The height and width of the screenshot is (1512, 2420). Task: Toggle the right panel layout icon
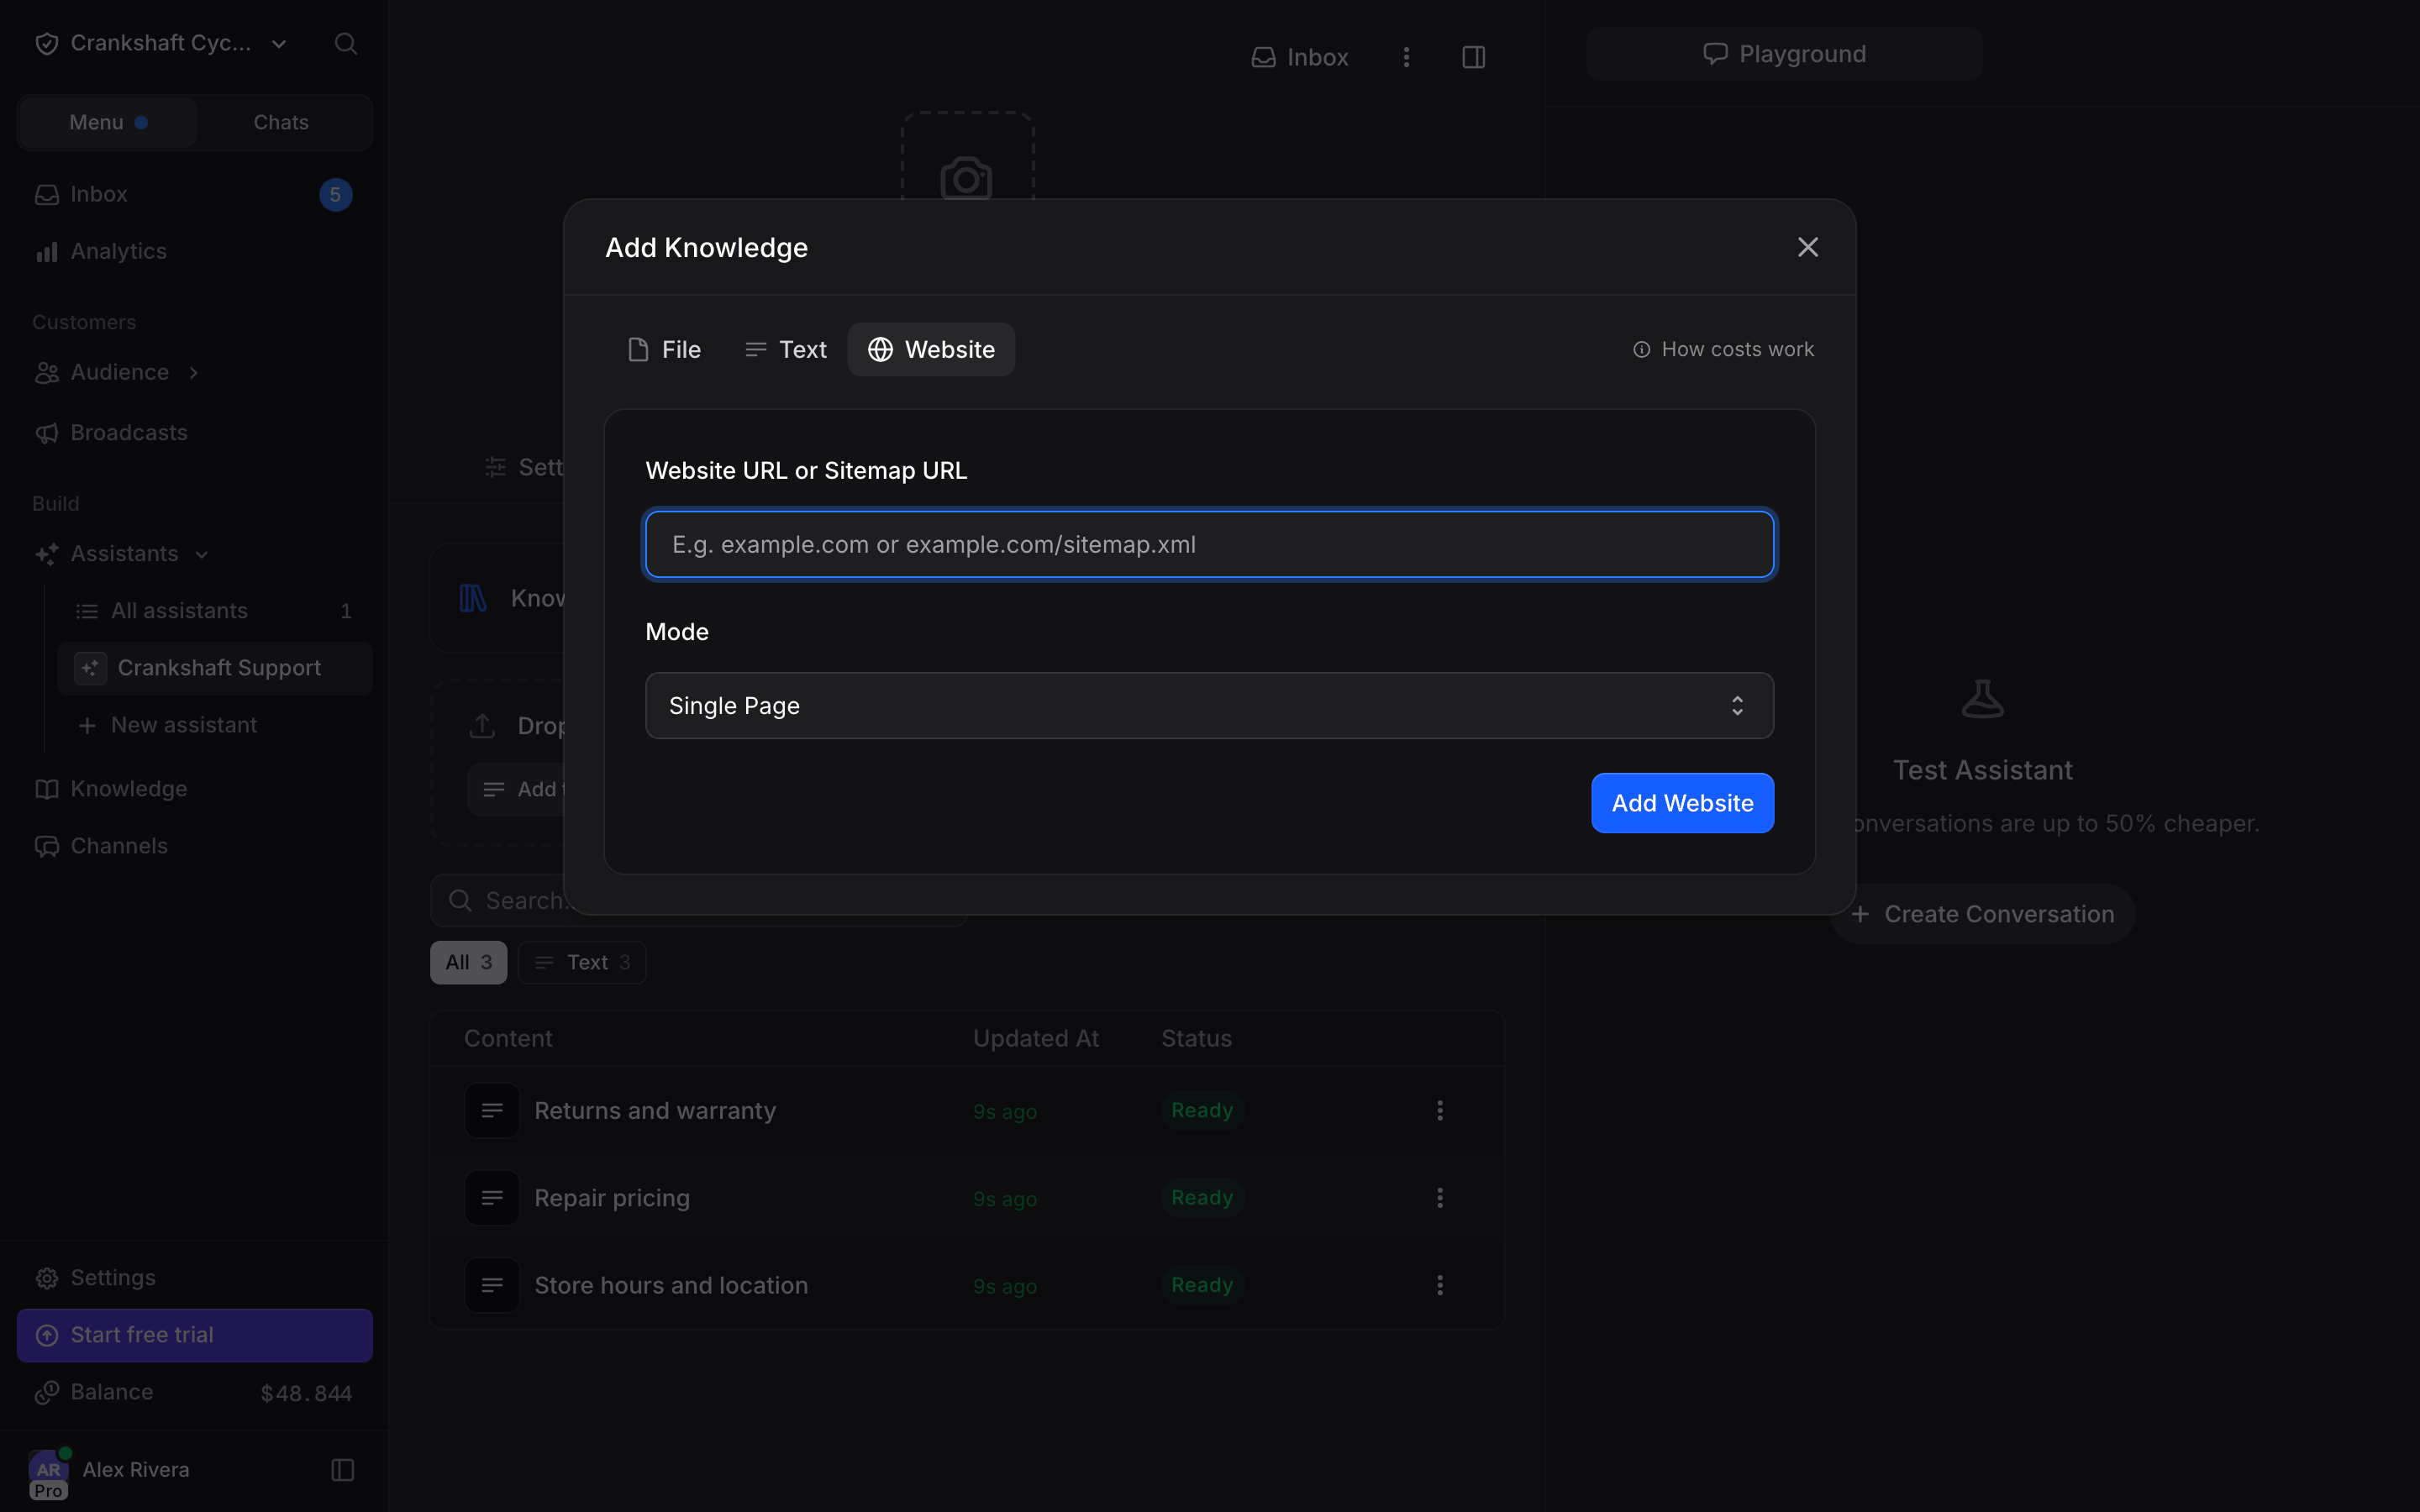point(1473,57)
